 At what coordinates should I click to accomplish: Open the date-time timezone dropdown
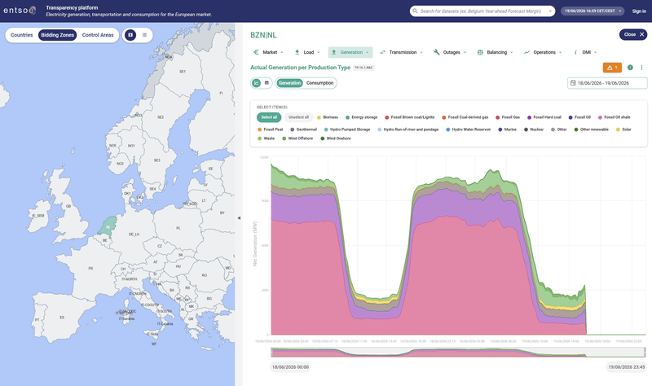click(593, 11)
